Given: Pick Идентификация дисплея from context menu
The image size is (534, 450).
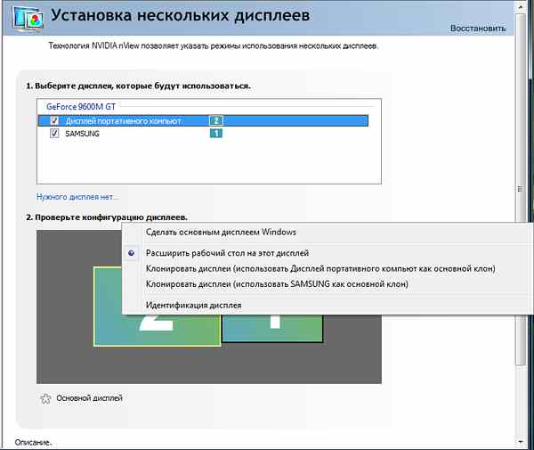Looking at the screenshot, I should tap(193, 305).
